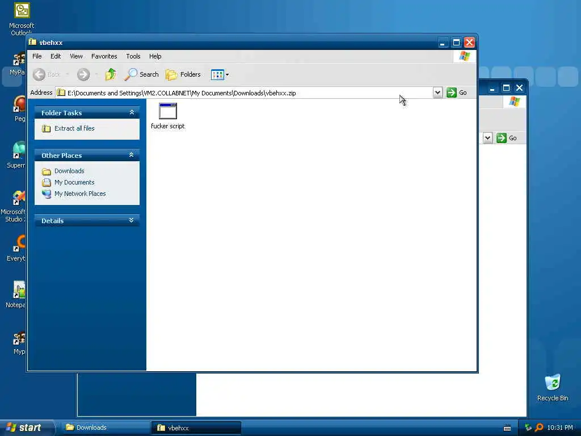581x436 pixels.
Task: Click the Up folder toolbar icon
Action: 111,74
